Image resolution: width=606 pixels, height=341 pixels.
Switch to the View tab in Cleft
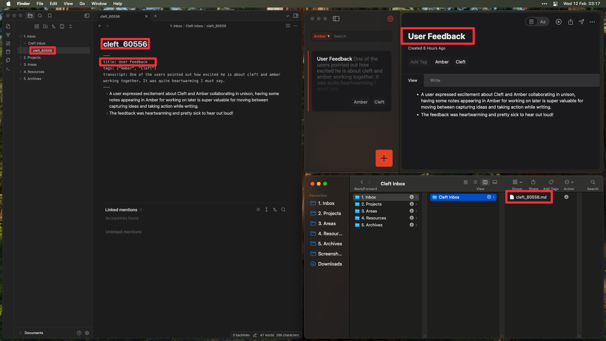pyautogui.click(x=413, y=81)
